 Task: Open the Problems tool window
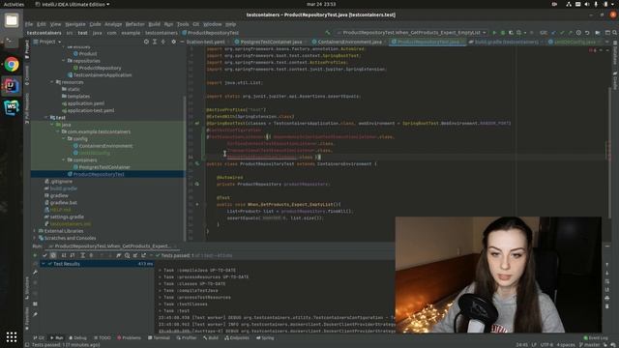coord(129,337)
